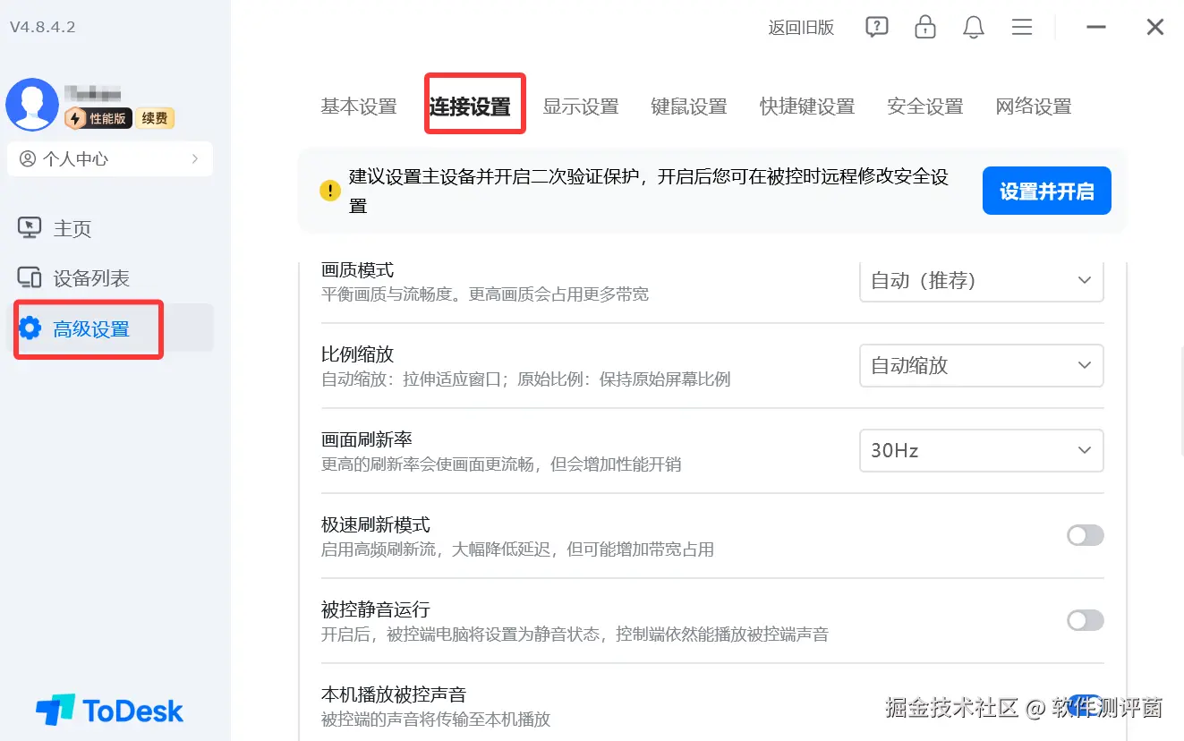
Task: Open the 安全设置 tab
Action: [924, 106]
